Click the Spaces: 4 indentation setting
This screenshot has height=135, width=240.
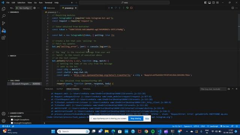tap(188, 126)
